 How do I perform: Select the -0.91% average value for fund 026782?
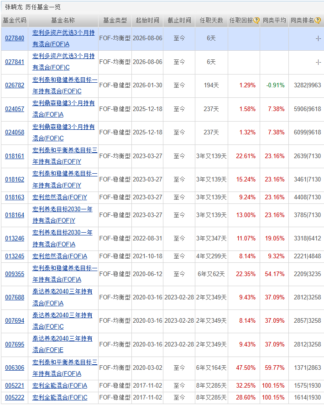pyautogui.click(x=275, y=85)
